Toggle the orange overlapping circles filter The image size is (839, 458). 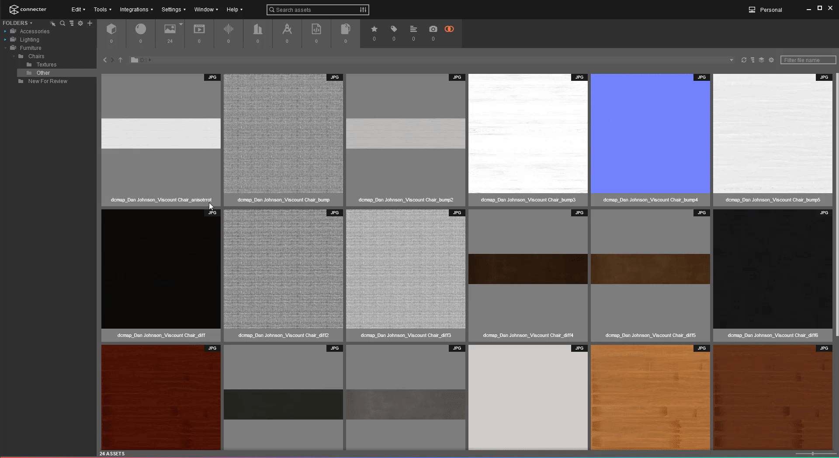449,29
